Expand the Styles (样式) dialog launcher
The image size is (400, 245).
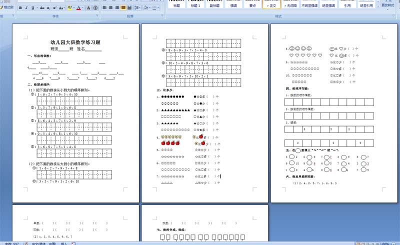pyautogui.click(x=394, y=16)
